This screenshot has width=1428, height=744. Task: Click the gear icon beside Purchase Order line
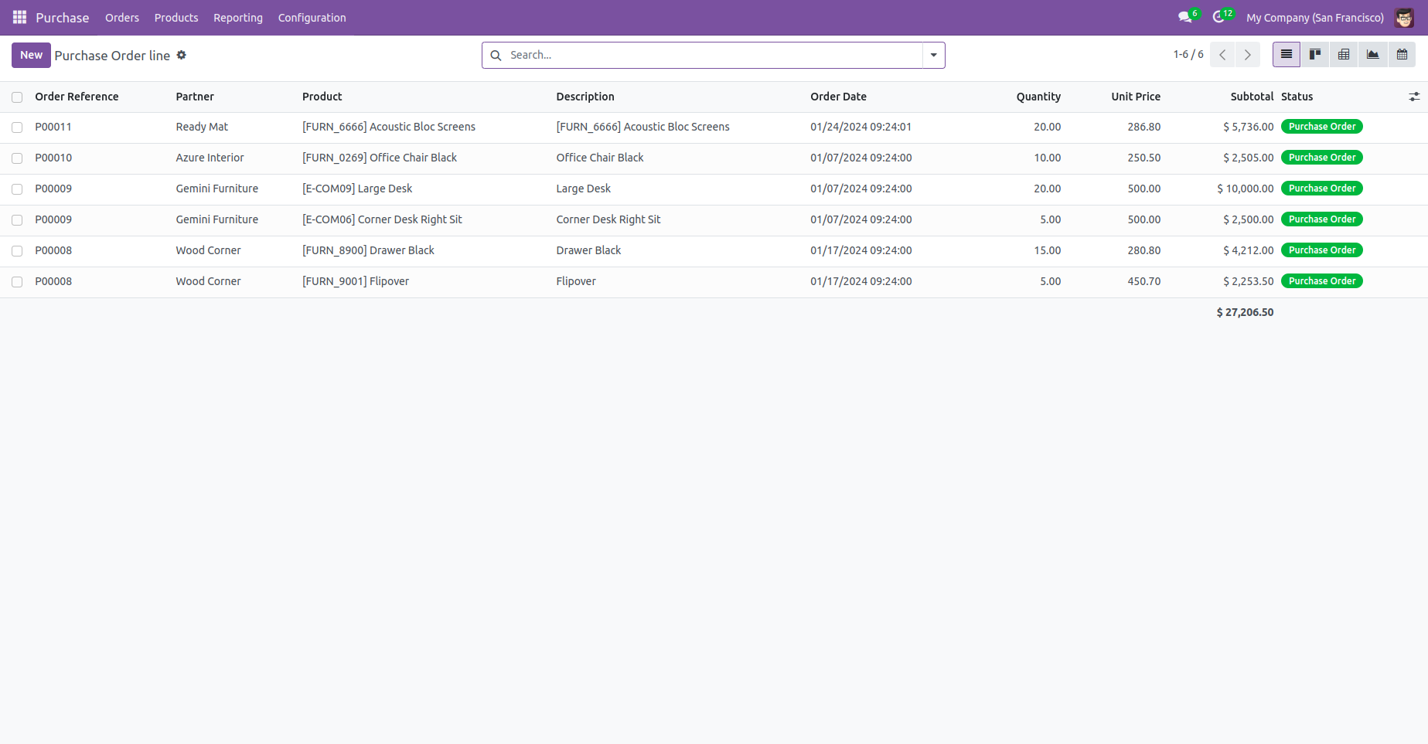[x=182, y=55]
